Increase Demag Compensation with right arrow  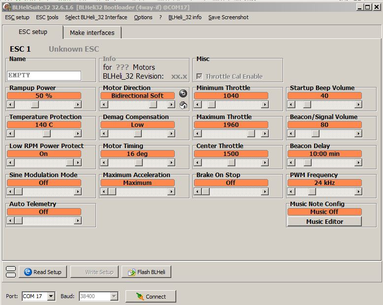[171, 133]
